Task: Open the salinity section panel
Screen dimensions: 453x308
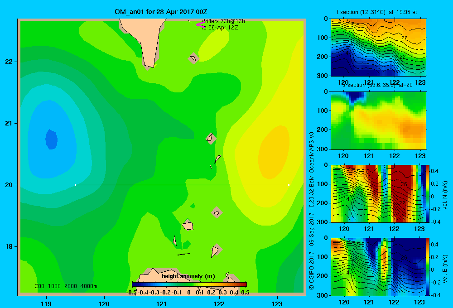Action: [x=378, y=120]
